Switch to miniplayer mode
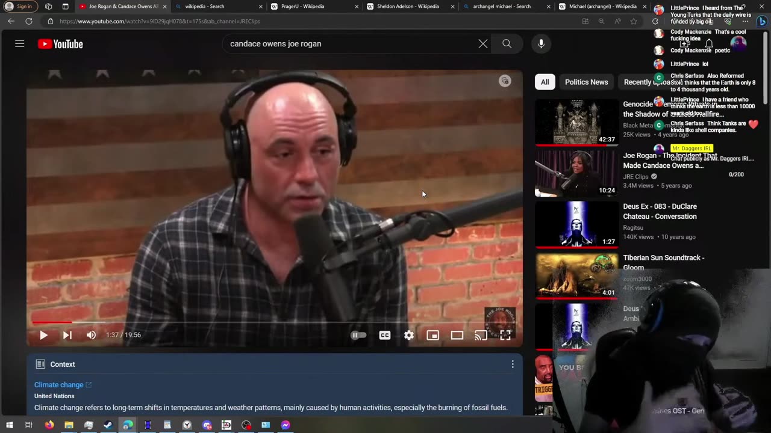Screen dimensions: 771x433 [x=433, y=335]
